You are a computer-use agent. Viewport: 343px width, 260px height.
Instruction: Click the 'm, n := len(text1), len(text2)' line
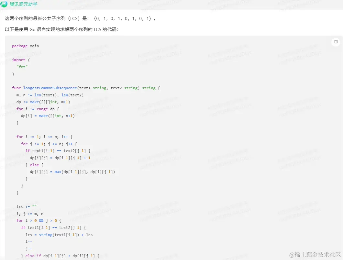point(50,95)
